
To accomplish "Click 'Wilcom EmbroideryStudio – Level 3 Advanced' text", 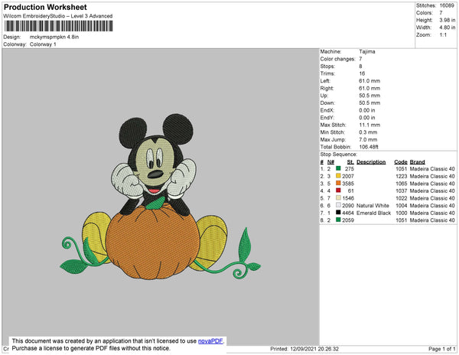I will 58,16.
